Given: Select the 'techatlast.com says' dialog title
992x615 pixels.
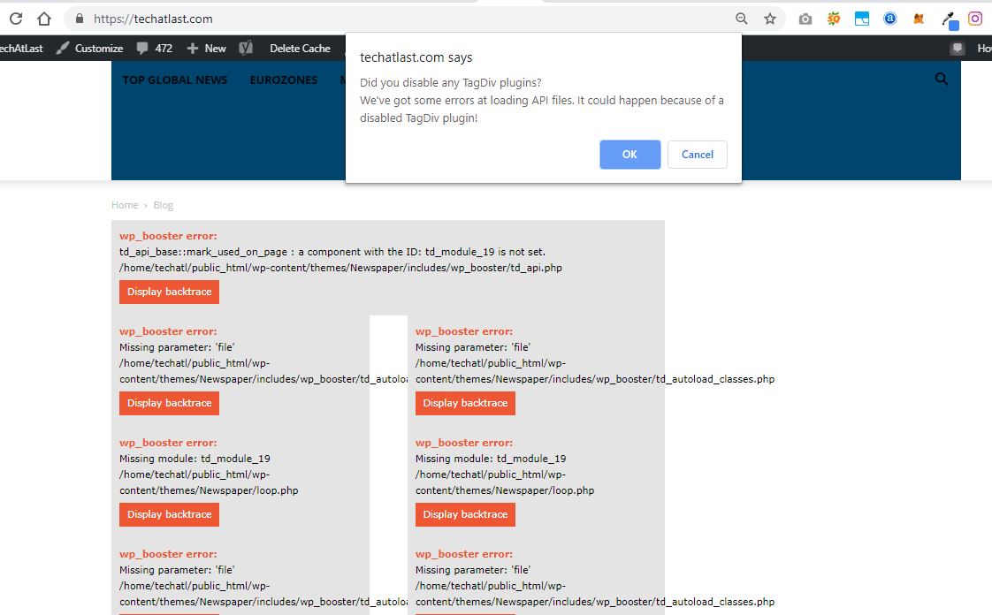Looking at the screenshot, I should click(416, 57).
